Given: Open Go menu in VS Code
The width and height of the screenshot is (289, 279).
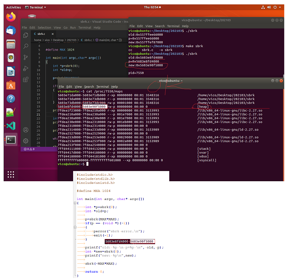Looking at the screenshot, I should 65,28.
